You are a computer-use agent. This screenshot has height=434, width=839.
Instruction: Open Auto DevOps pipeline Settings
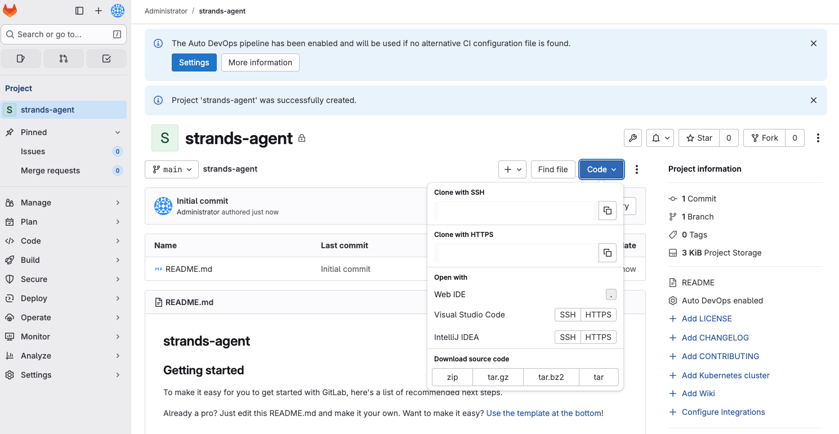point(194,62)
